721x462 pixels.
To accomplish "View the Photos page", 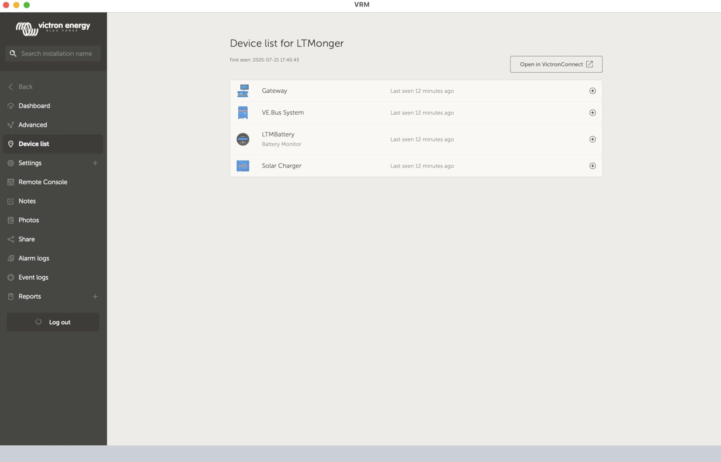I will (53, 220).
